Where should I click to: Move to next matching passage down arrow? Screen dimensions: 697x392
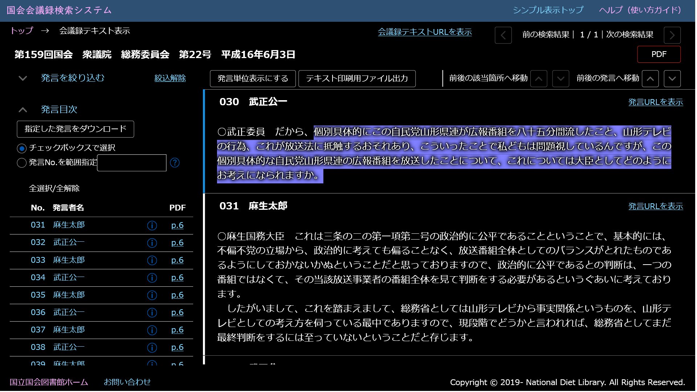(561, 79)
